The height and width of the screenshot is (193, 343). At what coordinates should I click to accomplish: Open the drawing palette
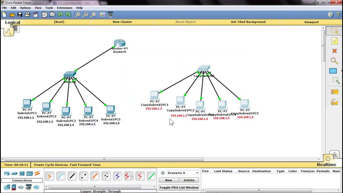[x=102, y=15]
